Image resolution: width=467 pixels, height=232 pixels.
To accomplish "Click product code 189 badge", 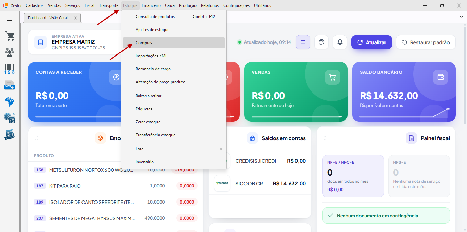I will tap(40, 202).
